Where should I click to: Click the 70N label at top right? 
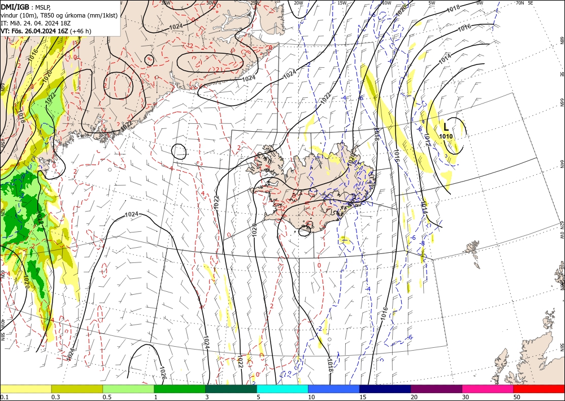point(520,2)
